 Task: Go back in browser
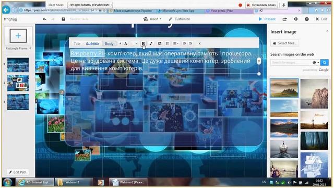coord(6,10)
